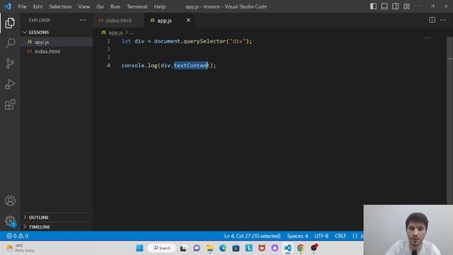Open the Selection menu

[60, 6]
